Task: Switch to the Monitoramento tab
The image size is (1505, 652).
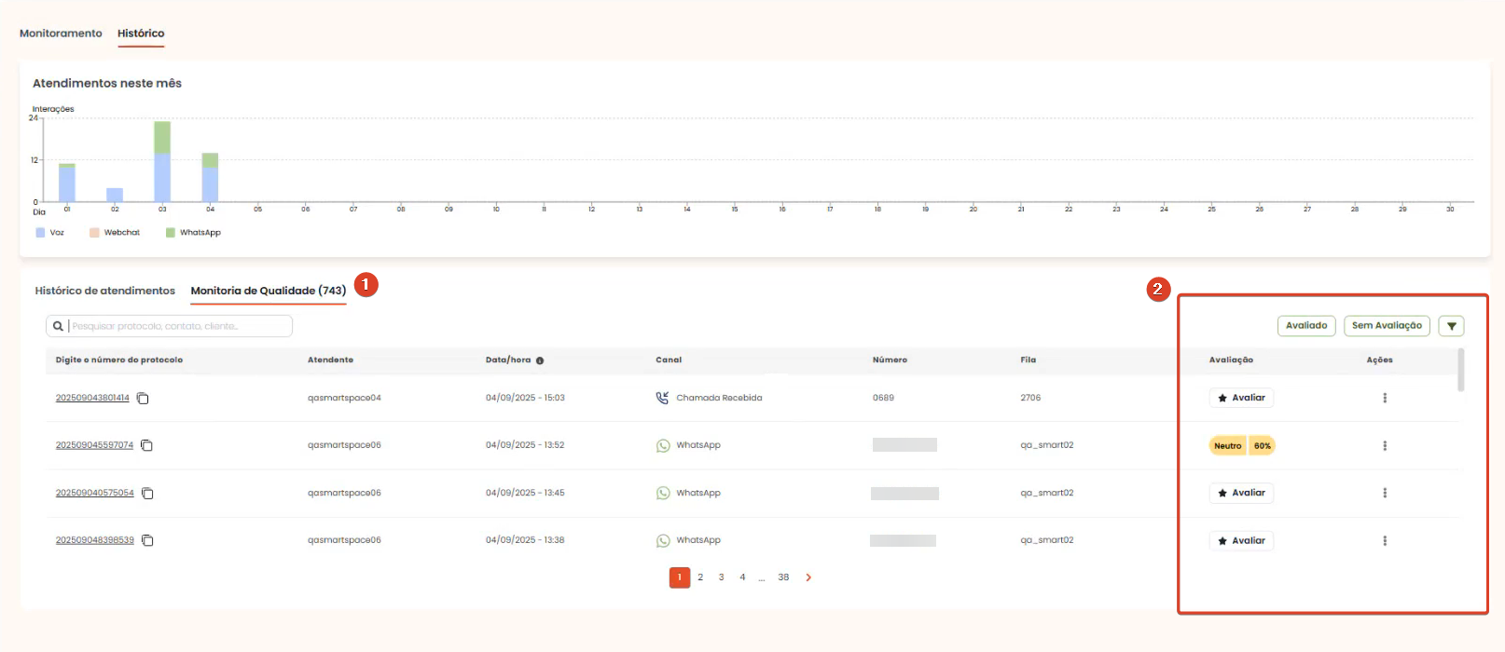Action: 61,34
